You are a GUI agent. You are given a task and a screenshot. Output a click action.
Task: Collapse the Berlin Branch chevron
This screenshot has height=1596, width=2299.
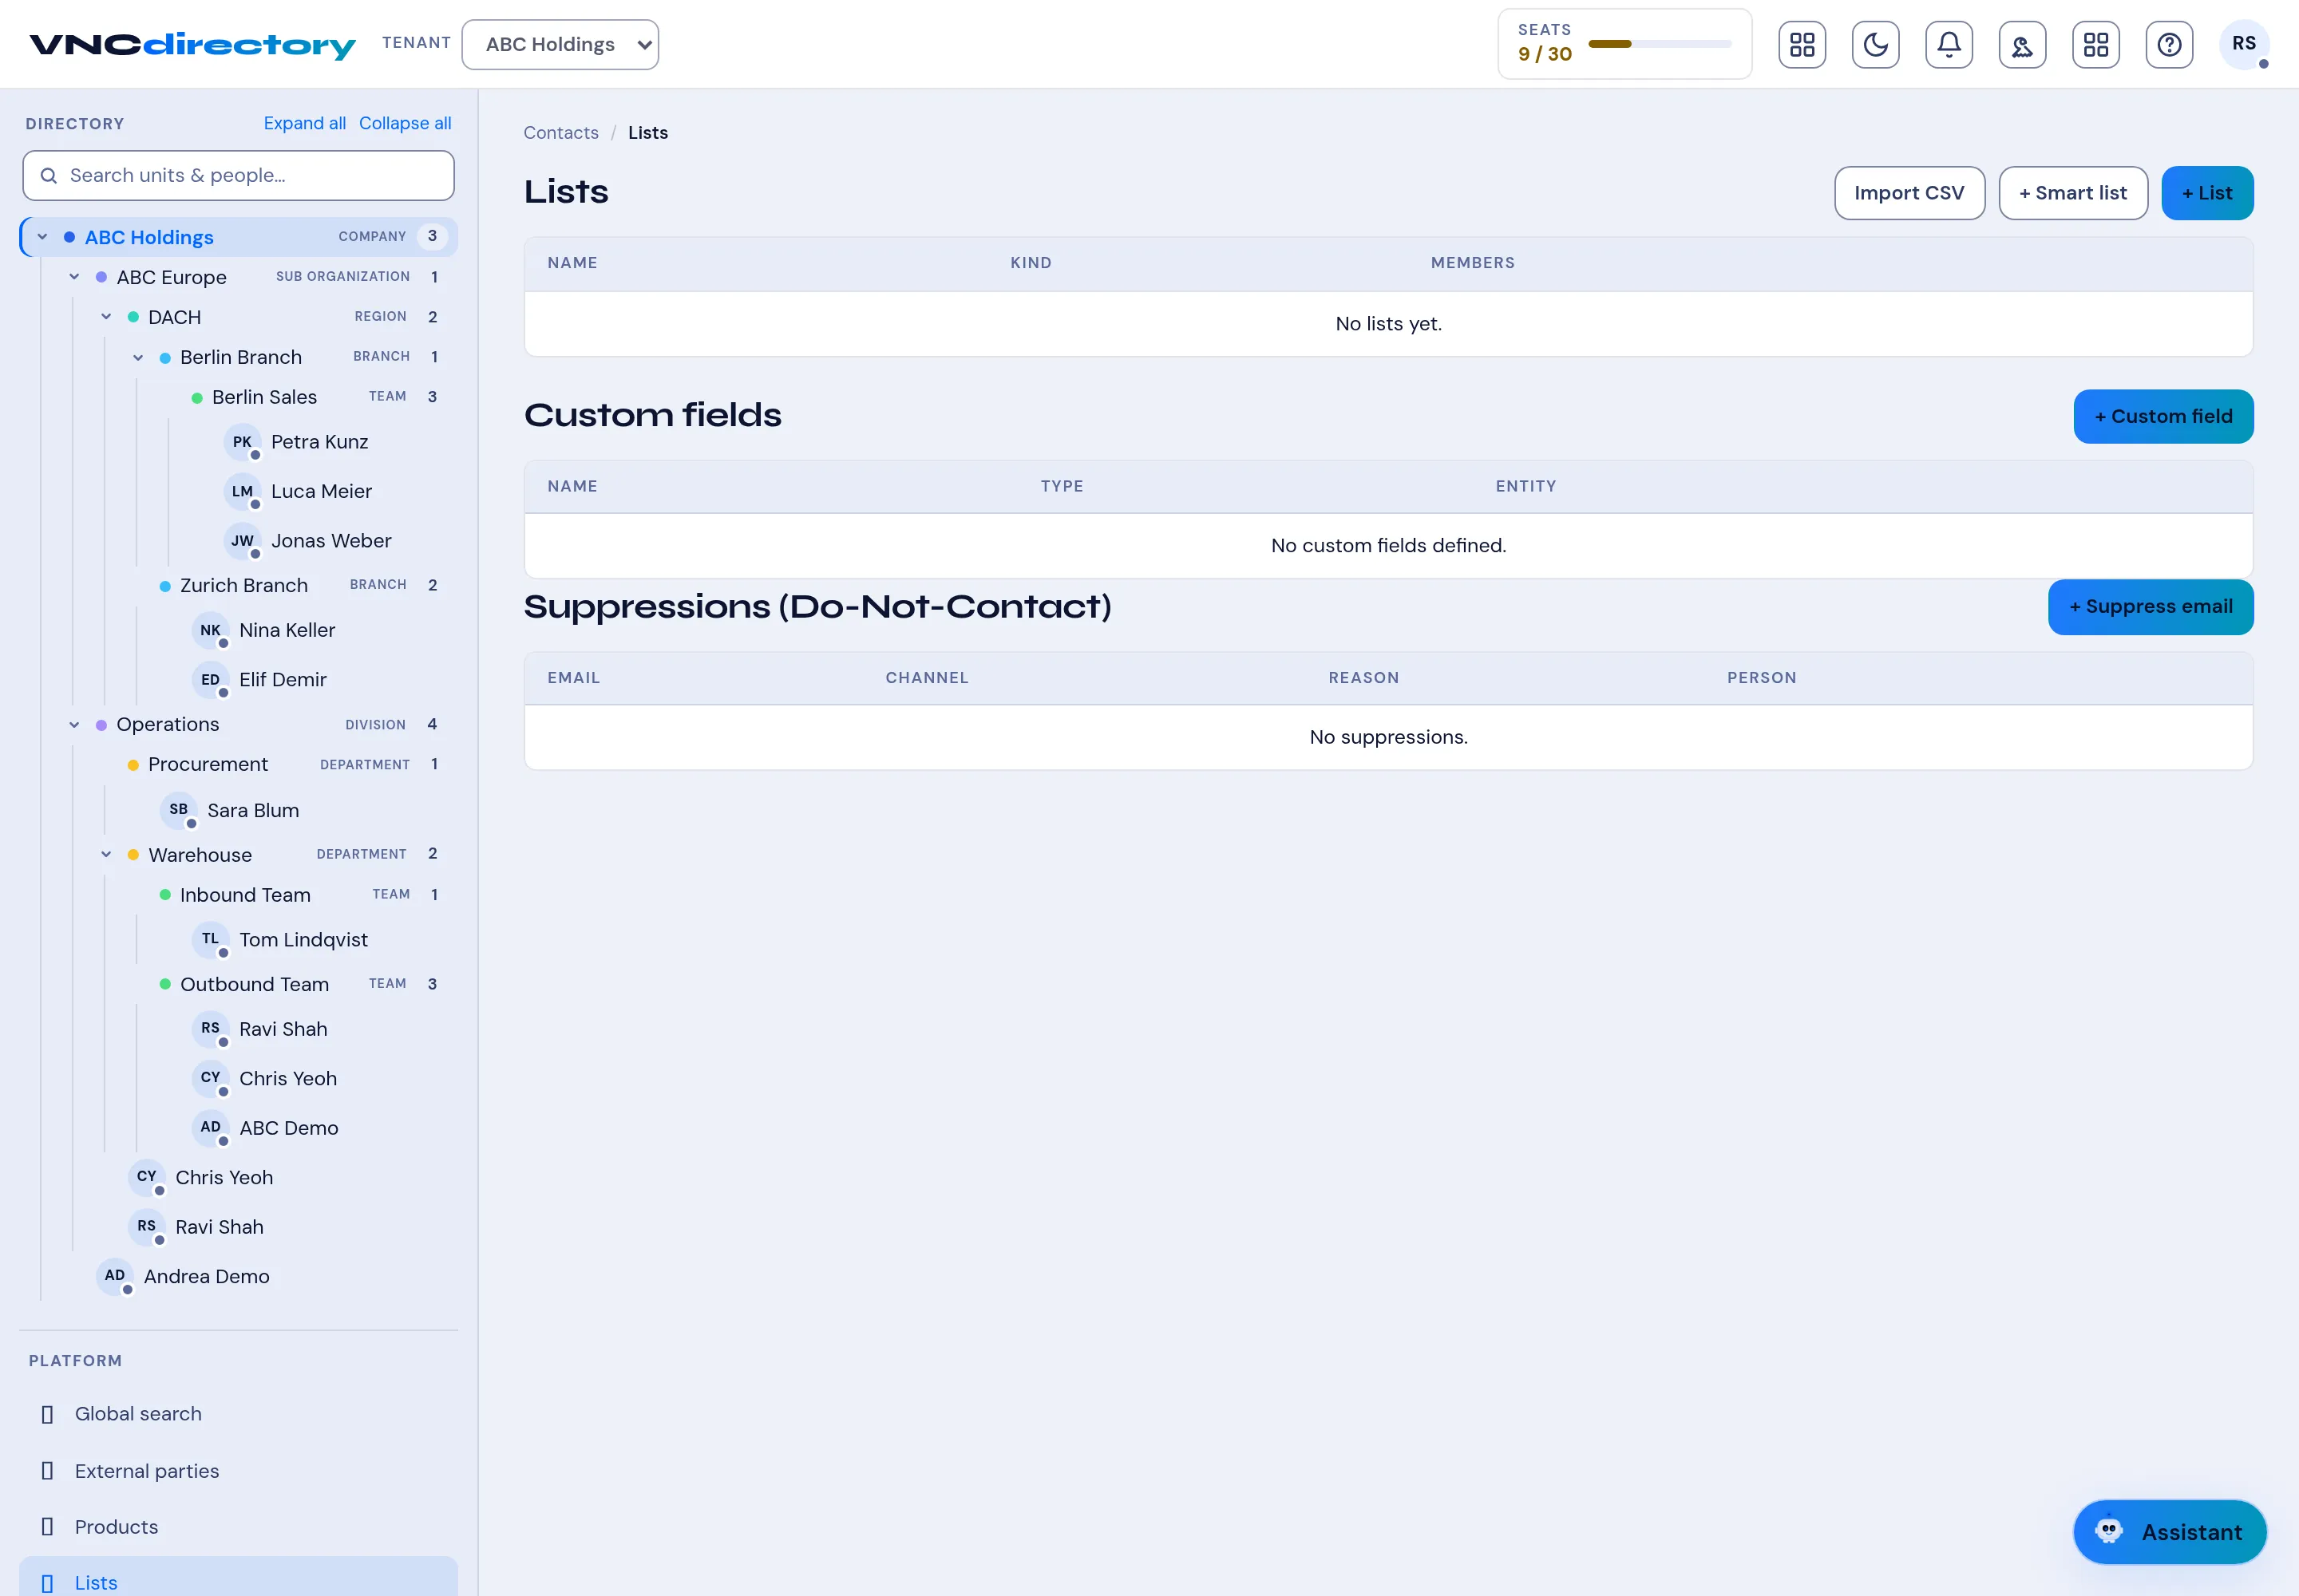click(x=138, y=357)
